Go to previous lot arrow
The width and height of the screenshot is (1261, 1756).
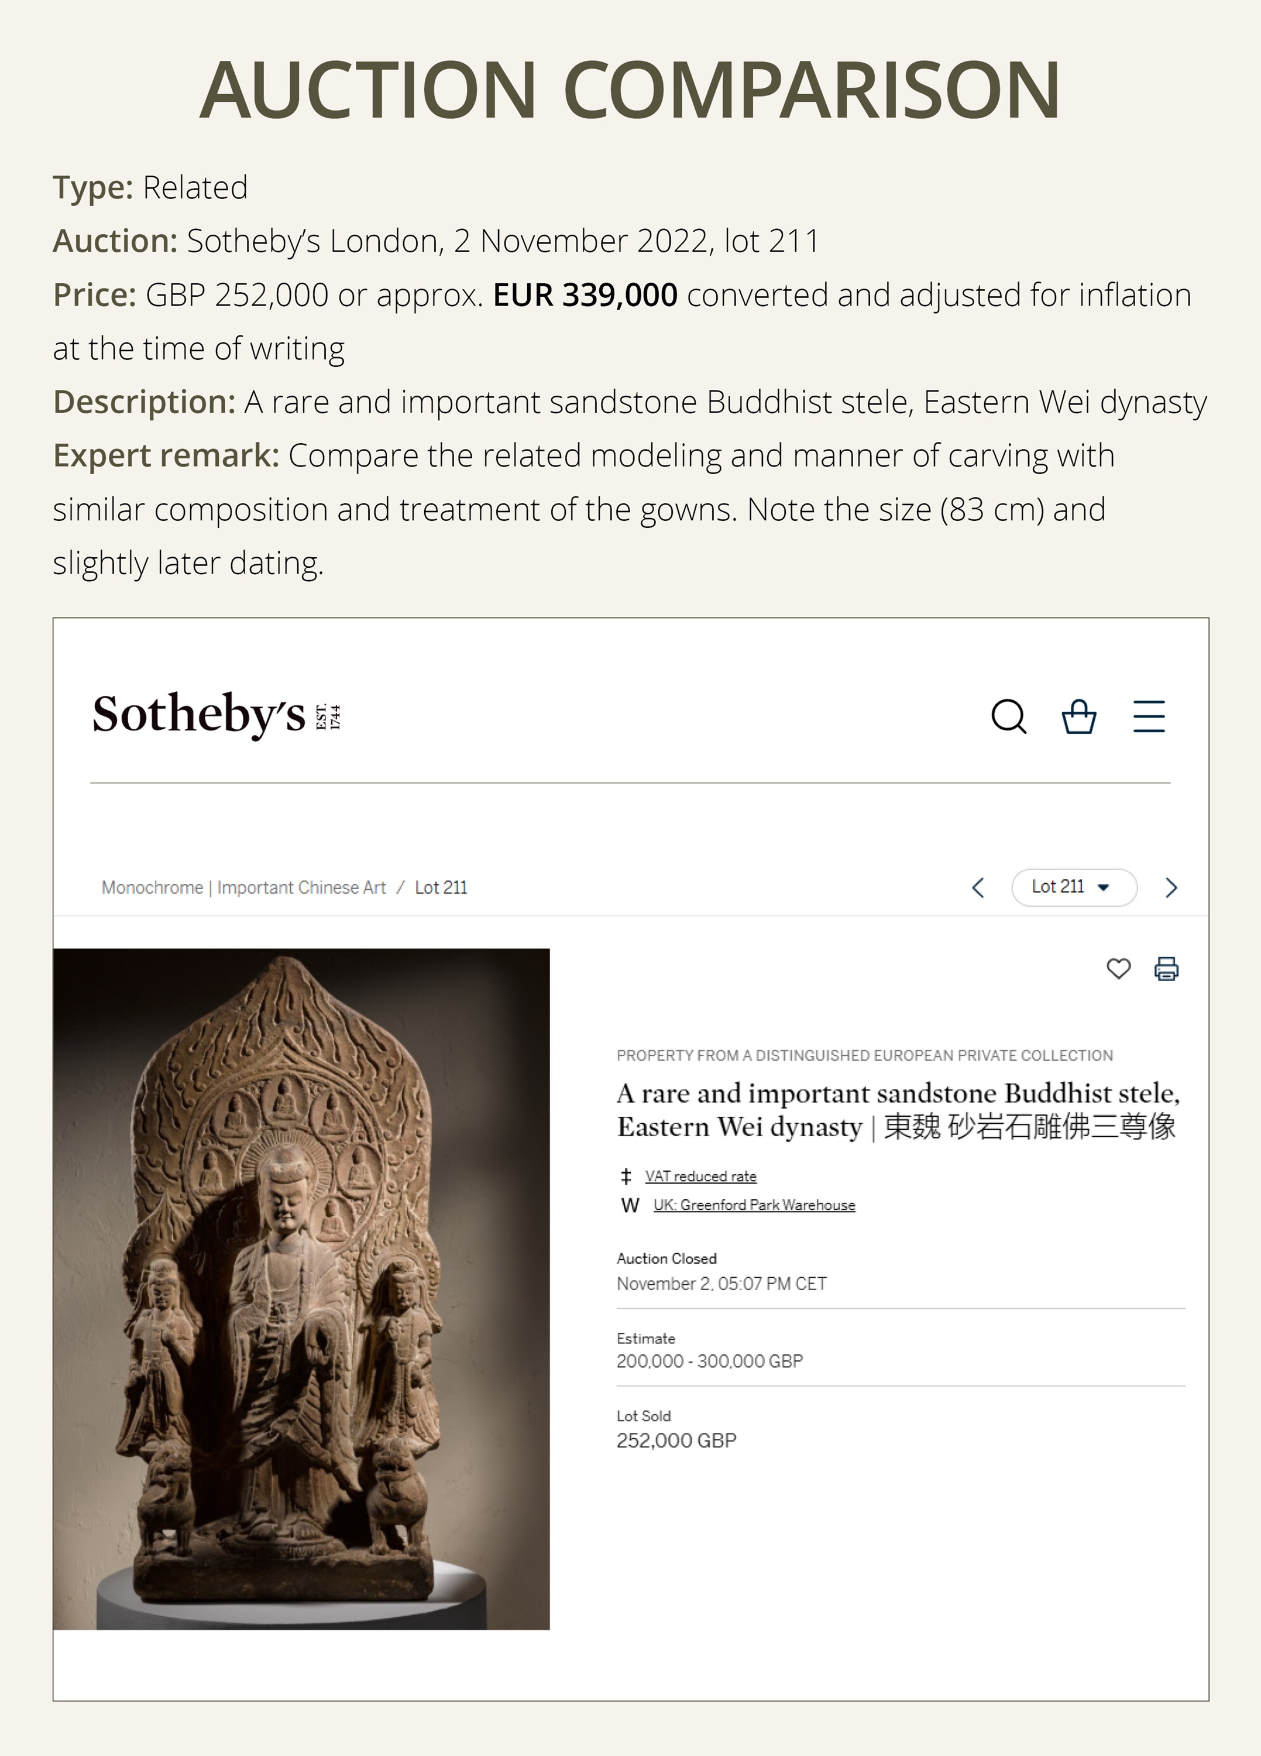978,887
